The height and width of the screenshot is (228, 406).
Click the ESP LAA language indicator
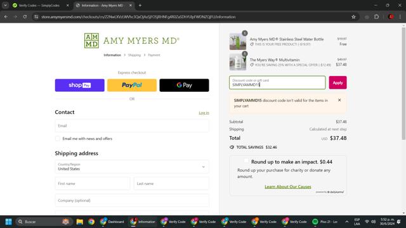(357, 222)
